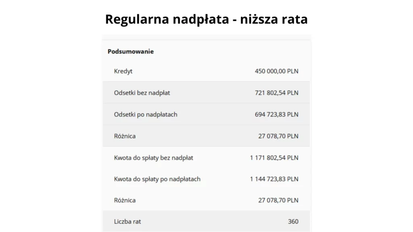The image size is (413, 232).
Task: Click 'Kwota do spłaty po nadpłatach' label
Action: click(157, 179)
